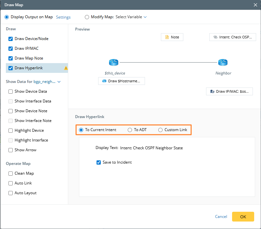Uncheck Draw Device/Node checkbox
261x229 pixels.
tap(11, 39)
